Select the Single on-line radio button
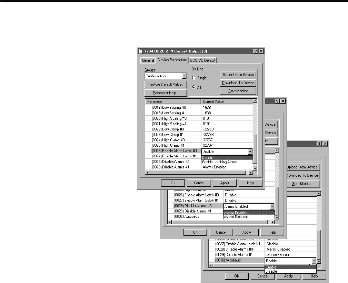This screenshot has height=283, width=348. coord(194,78)
